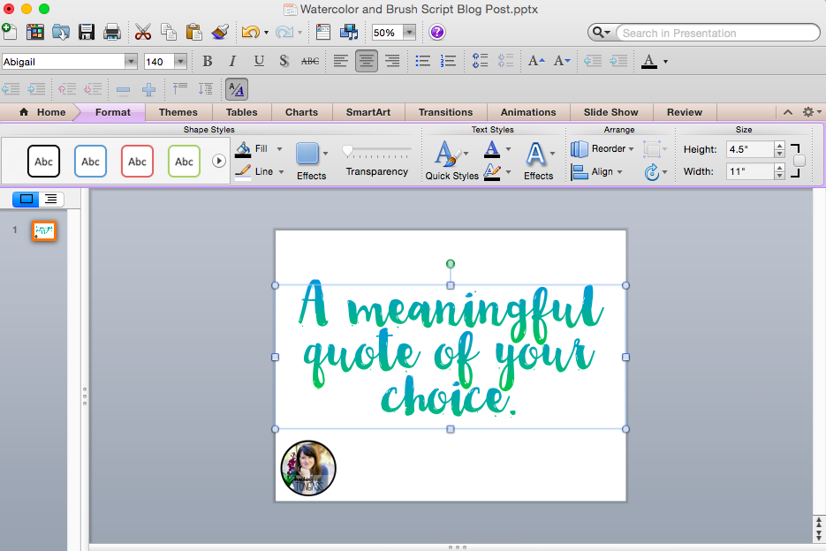
Task: Open the font name dropdown
Action: coord(131,62)
